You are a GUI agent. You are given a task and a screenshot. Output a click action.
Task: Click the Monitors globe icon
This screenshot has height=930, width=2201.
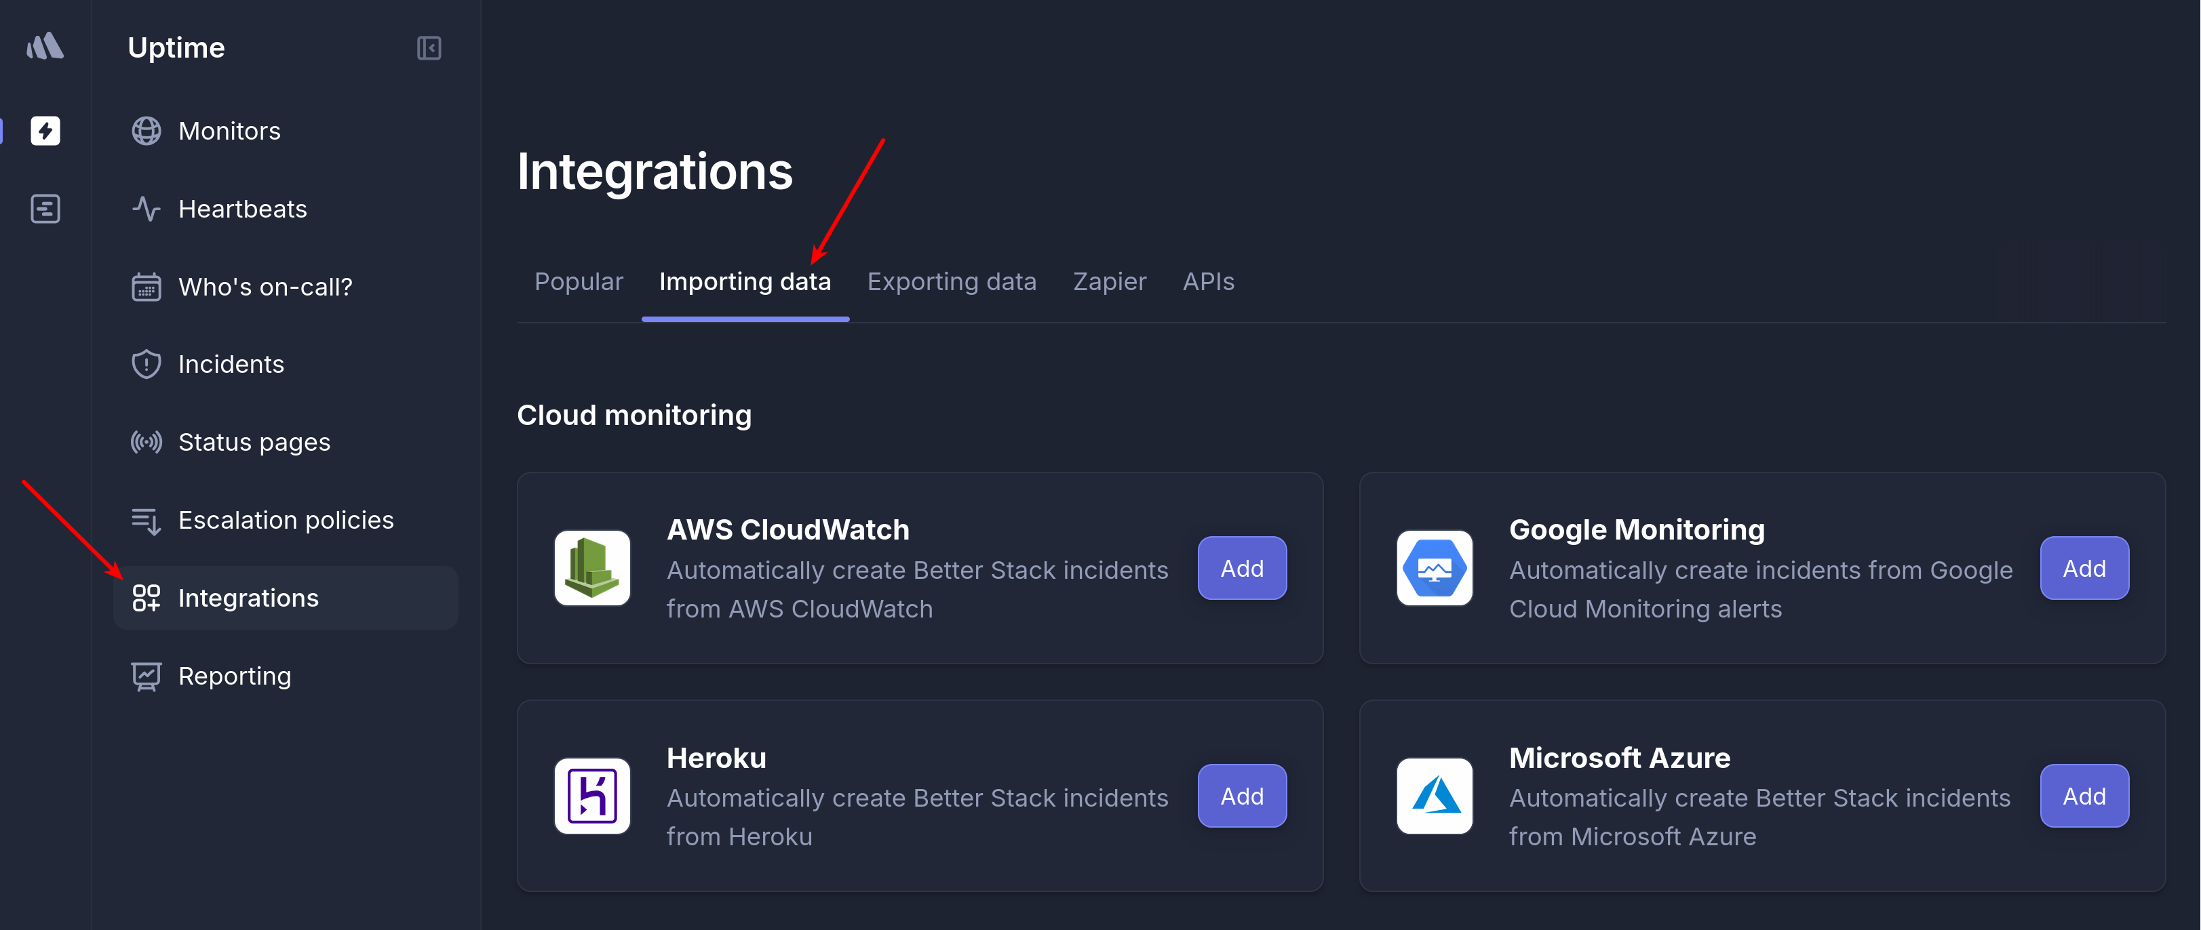pyautogui.click(x=146, y=131)
